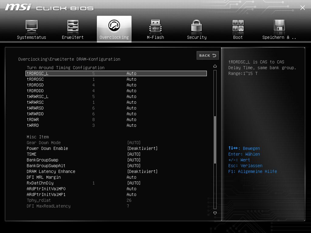Click the vertical scrollbar thumb

click(x=215, y=140)
